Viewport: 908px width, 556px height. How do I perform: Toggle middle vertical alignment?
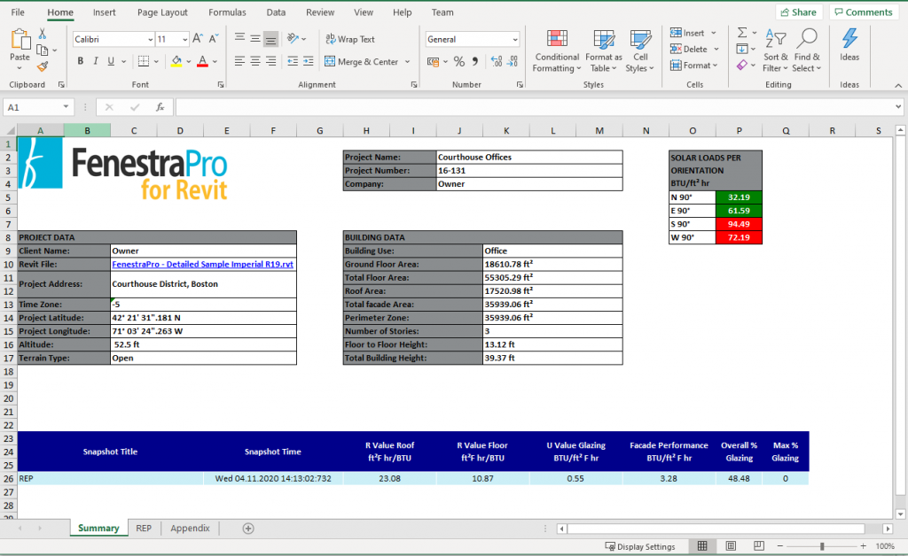coord(254,39)
